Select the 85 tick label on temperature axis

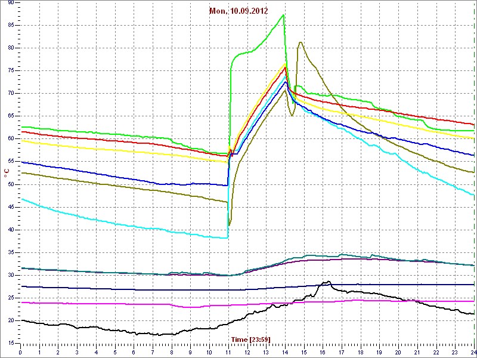coord(10,25)
